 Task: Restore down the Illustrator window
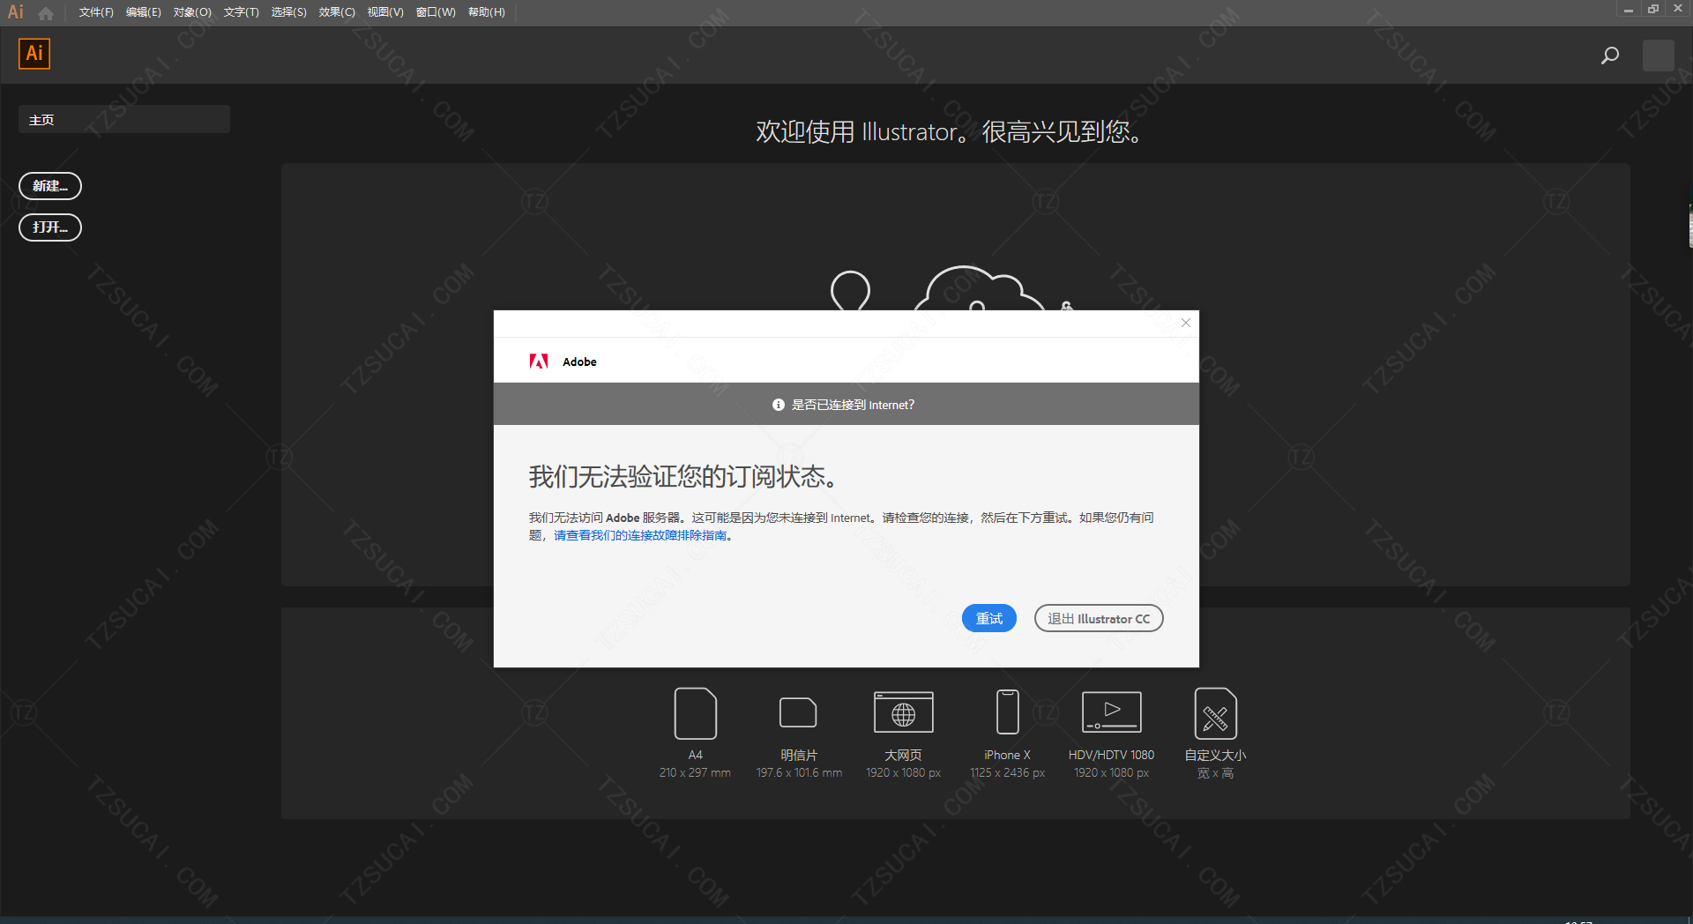(x=1653, y=10)
